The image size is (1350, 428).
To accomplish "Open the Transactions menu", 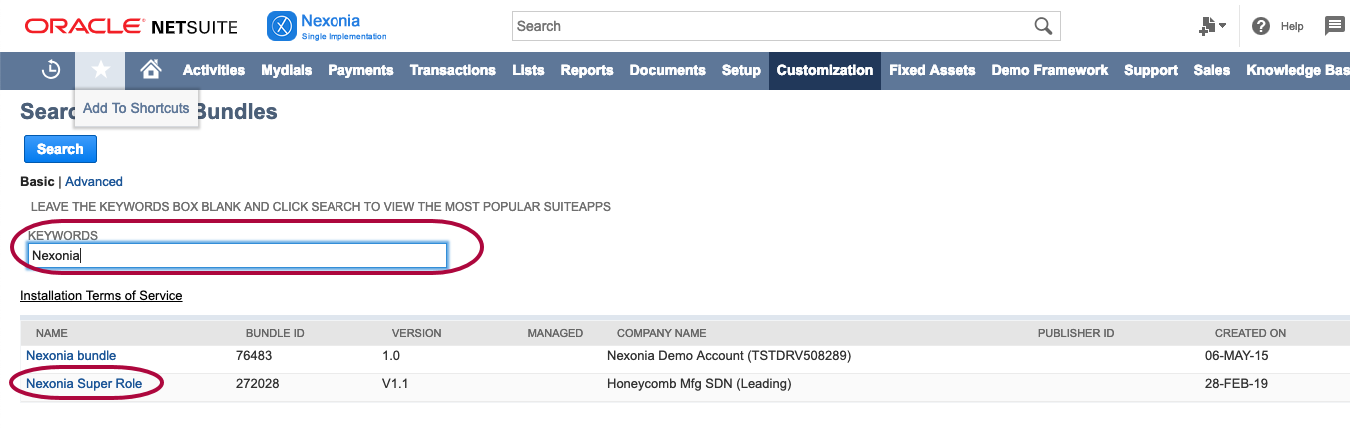I will pyautogui.click(x=452, y=70).
